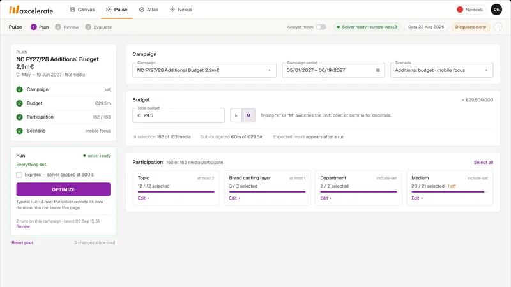Viewport: 511px width, 287px height.
Task: Enable Express solver cap checkbox
Action: point(19,175)
